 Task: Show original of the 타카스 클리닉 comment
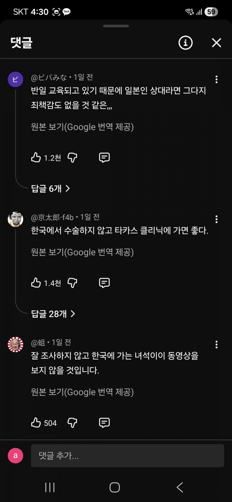(x=82, y=252)
